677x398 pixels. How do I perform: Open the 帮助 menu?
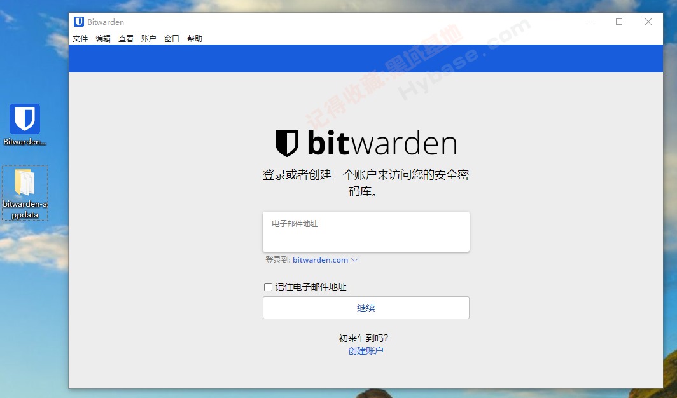195,38
